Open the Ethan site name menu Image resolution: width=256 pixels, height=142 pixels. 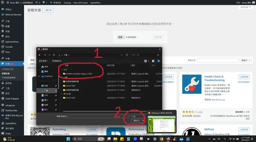pyautogui.click(x=20, y=3)
